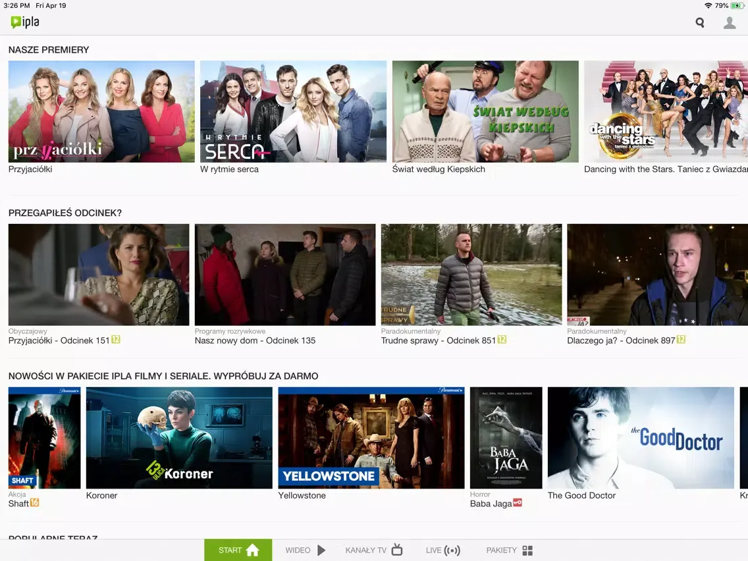Tap the 'Yellowstone' title text

pyautogui.click(x=302, y=495)
